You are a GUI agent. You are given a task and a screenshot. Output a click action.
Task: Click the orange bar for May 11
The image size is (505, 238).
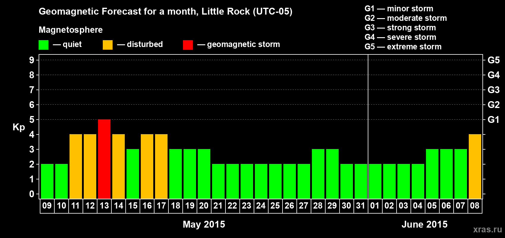coord(76,167)
